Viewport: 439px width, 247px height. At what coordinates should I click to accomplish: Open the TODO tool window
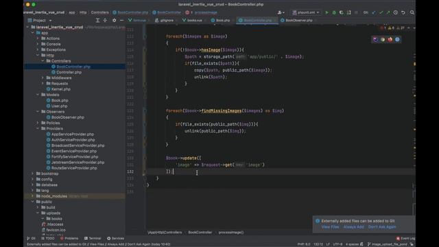coord(47,238)
